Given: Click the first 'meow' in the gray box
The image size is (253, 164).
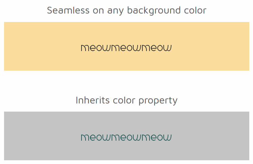Looking at the screenshot, I should coord(96,138).
